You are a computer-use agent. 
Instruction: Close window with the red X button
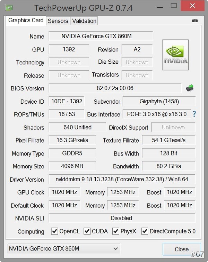192,6
